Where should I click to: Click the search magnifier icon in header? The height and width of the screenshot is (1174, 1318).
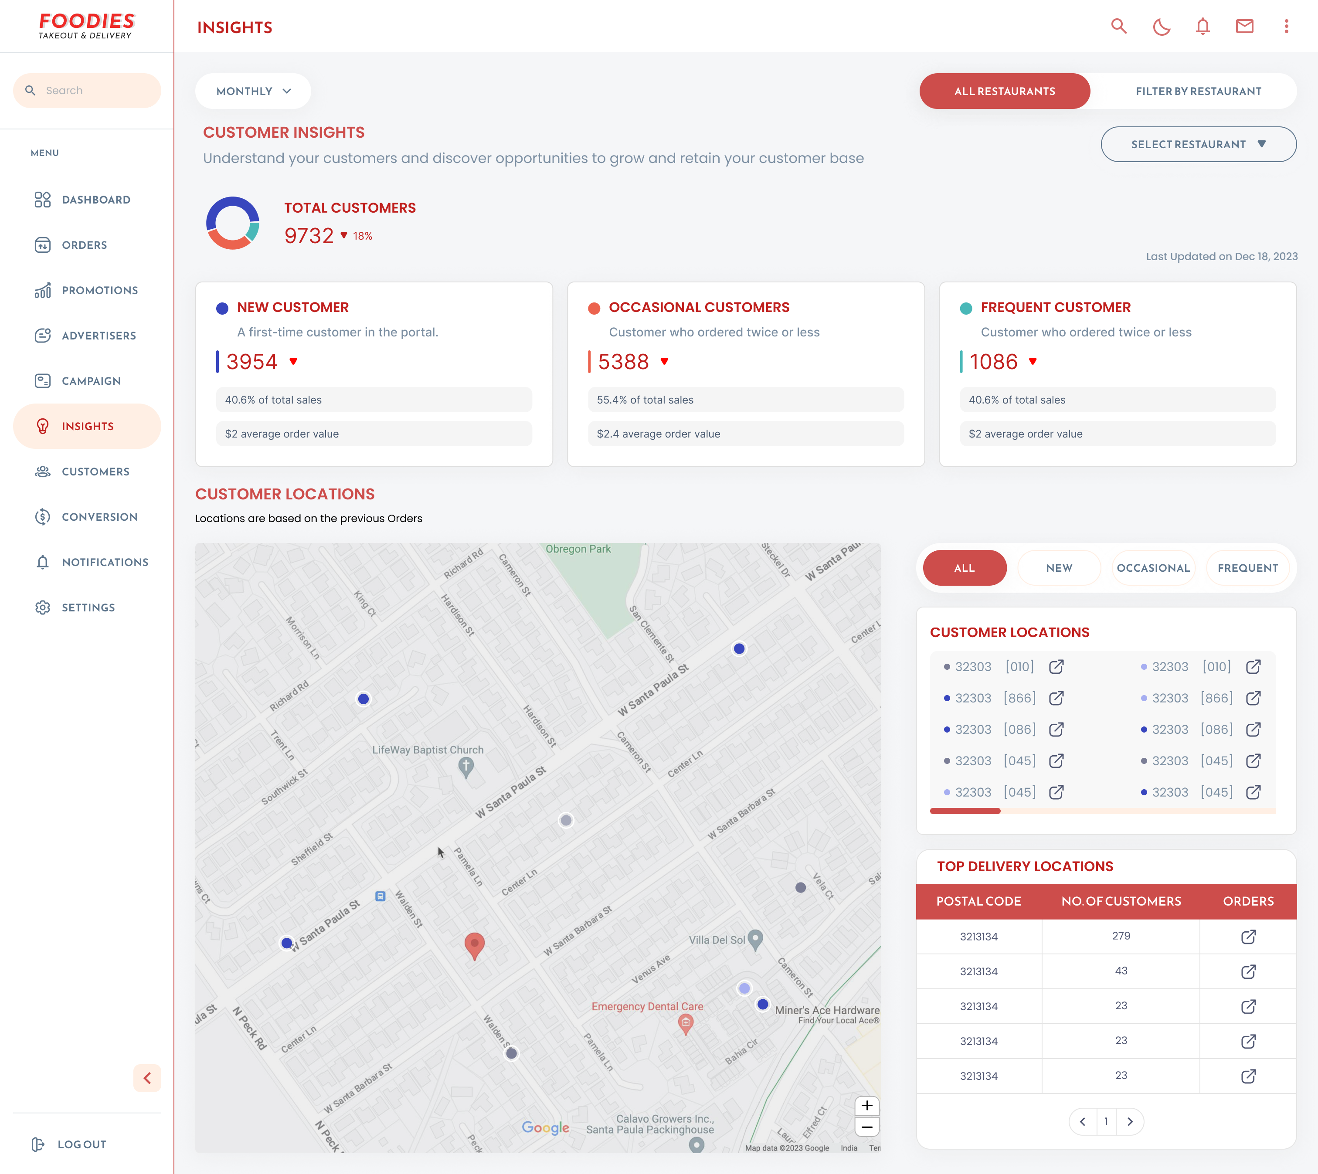(x=1119, y=27)
